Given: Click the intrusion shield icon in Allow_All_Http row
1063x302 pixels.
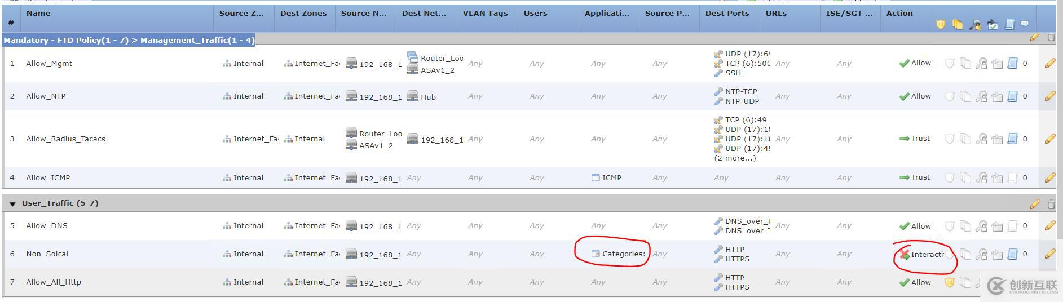Looking at the screenshot, I should 950,282.
